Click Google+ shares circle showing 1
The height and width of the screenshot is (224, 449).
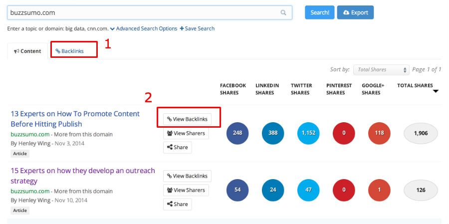(x=380, y=190)
